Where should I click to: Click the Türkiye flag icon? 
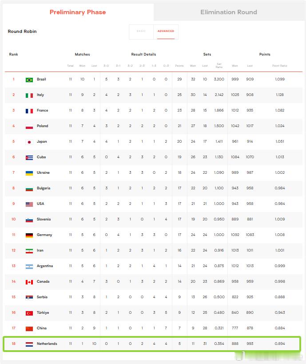coord(29,313)
